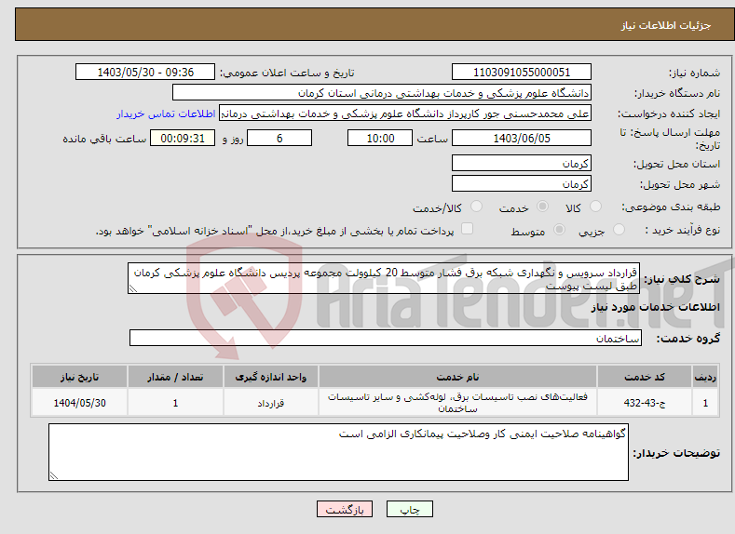Image resolution: width=735 pixels, height=534 pixels.
Task: Click the نوع فرآیند خرید label
Action: pyautogui.click(x=683, y=230)
